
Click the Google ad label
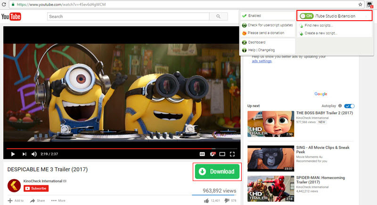(x=321, y=94)
